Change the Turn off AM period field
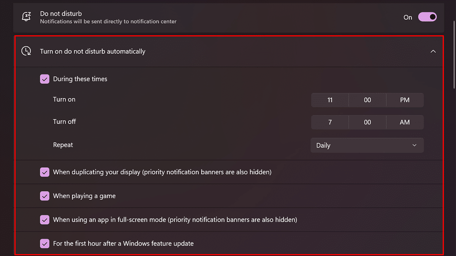This screenshot has height=256, width=456. point(405,122)
